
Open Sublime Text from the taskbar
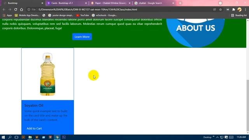point(37,137)
